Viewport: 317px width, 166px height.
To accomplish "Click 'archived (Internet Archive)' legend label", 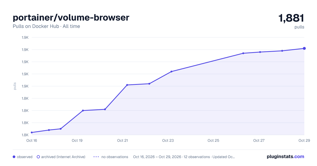I will click(x=63, y=157).
